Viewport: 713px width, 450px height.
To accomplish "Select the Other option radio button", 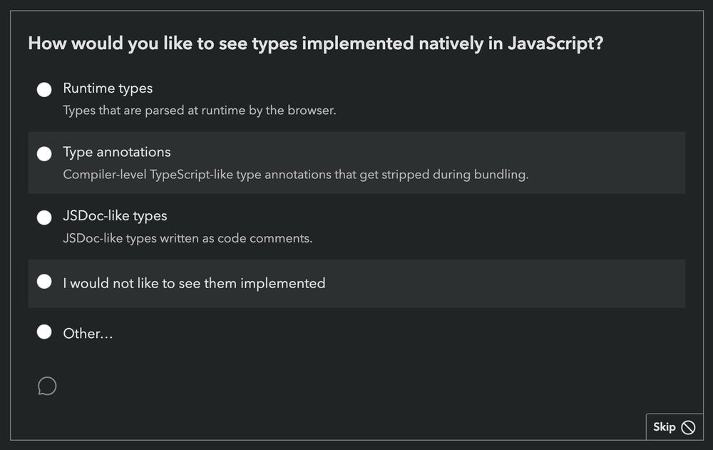I will pyautogui.click(x=44, y=332).
